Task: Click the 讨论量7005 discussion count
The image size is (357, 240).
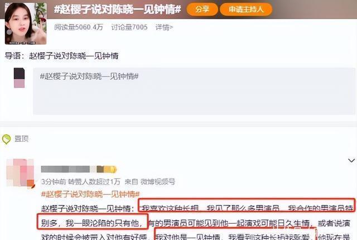Action: [129, 27]
